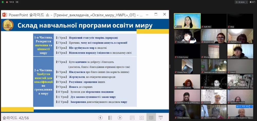This screenshot has height=121, width=257.
Task: Maximize the PowerPoint slide show window
Action: (x=156, y=15)
